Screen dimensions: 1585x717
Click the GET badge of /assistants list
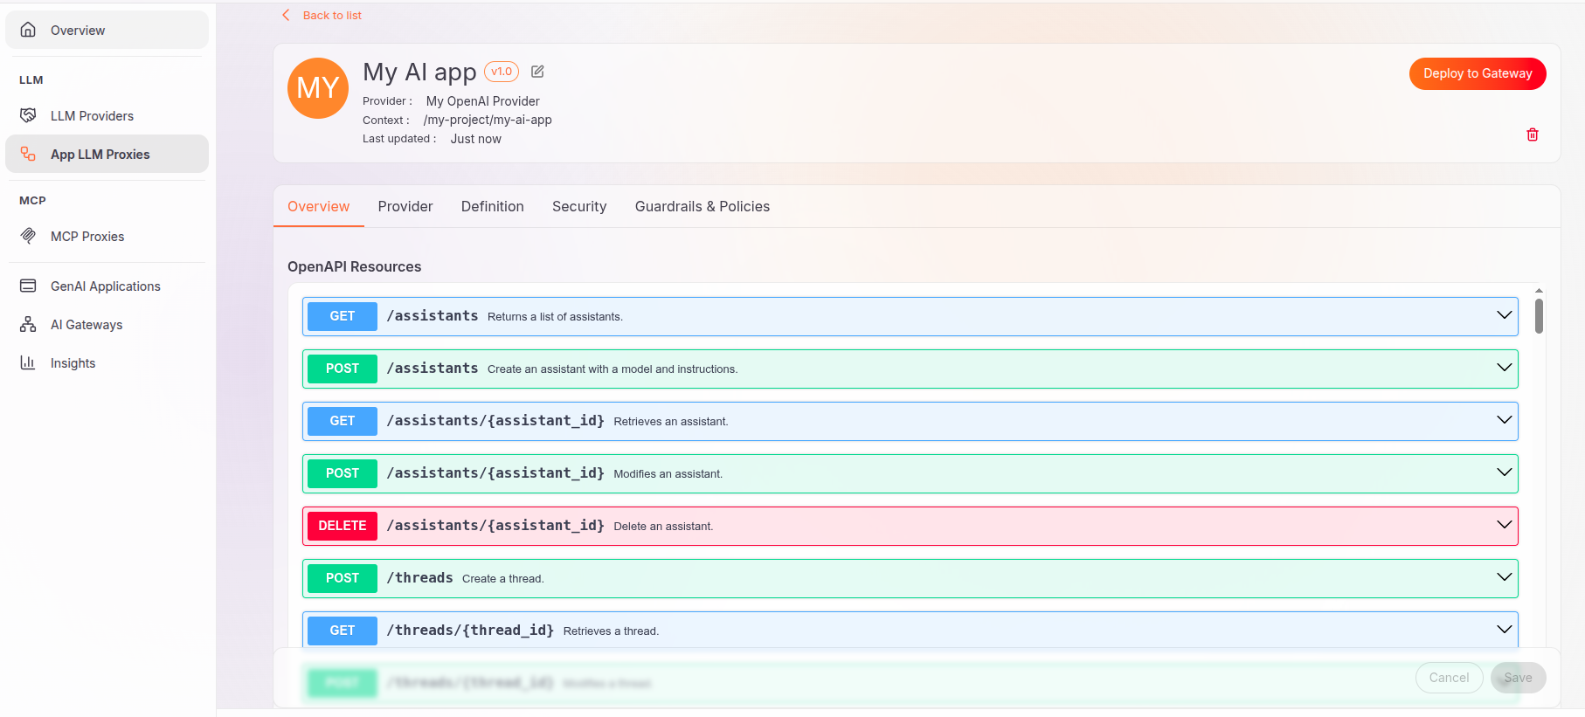tap(343, 316)
